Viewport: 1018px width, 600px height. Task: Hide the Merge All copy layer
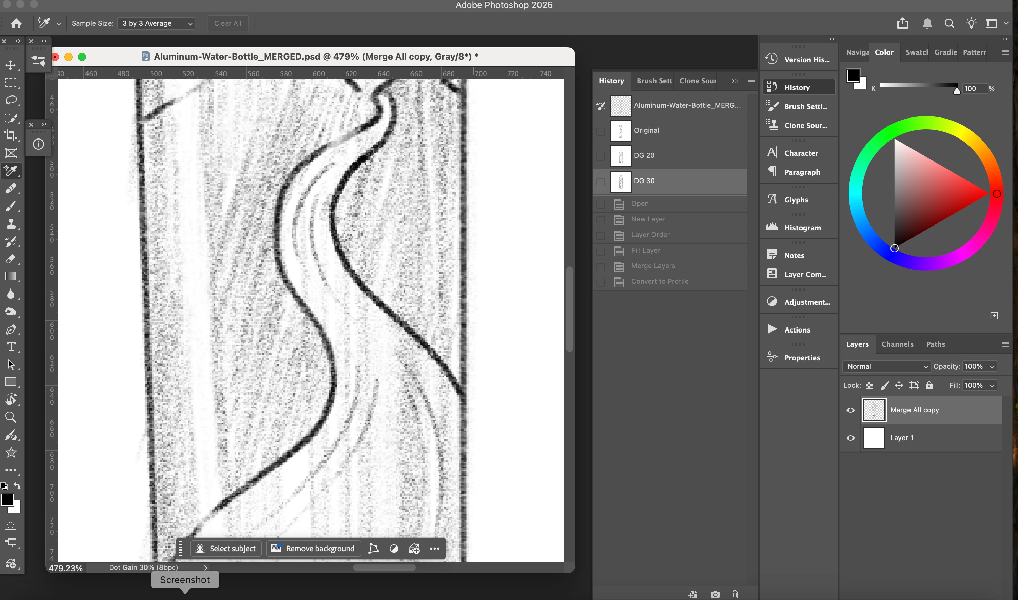(x=851, y=410)
